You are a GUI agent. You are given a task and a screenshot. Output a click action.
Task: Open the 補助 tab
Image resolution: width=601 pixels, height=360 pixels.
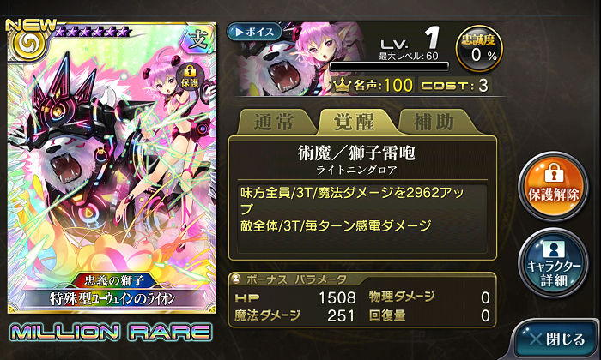tap(436, 122)
